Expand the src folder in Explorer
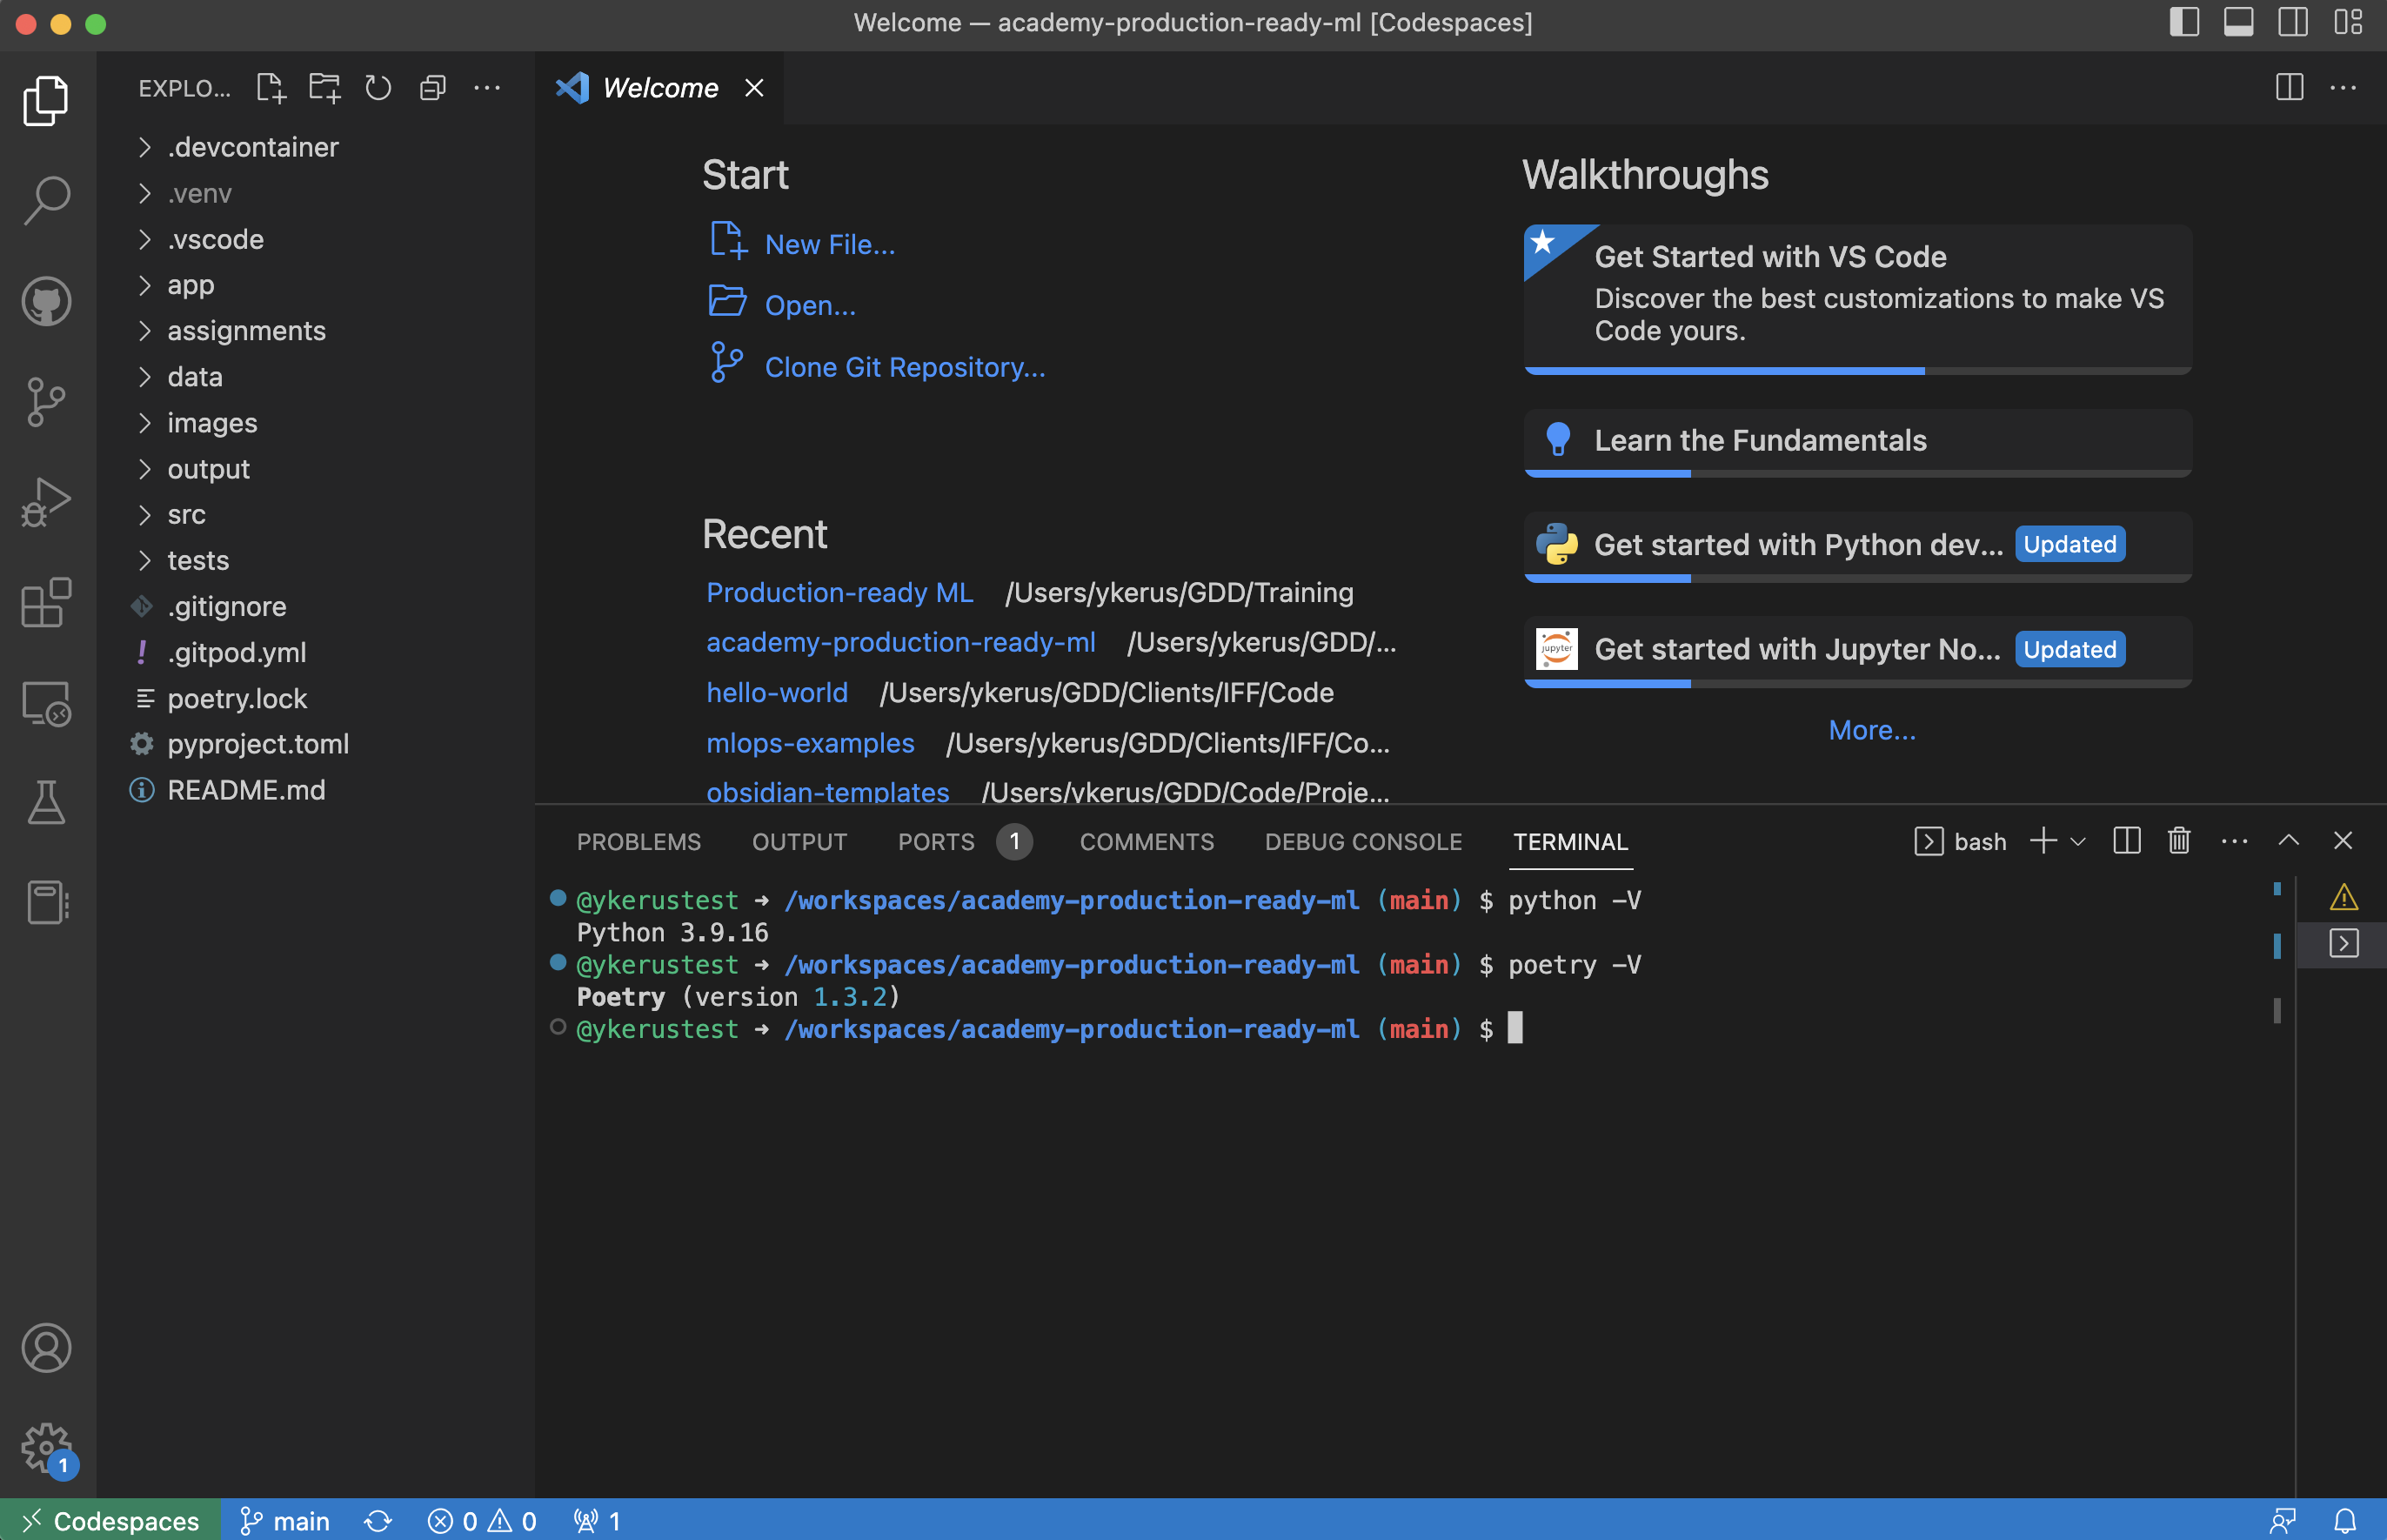The image size is (2387, 1540). point(186,515)
